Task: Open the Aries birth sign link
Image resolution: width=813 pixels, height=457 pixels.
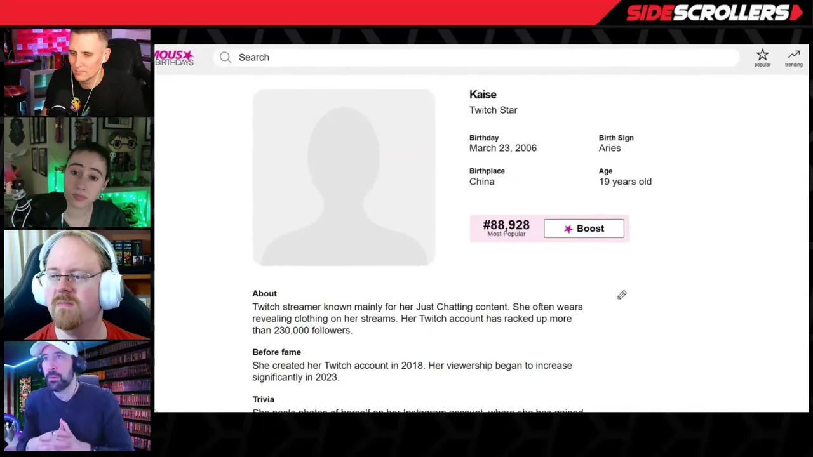Action: 610,148
